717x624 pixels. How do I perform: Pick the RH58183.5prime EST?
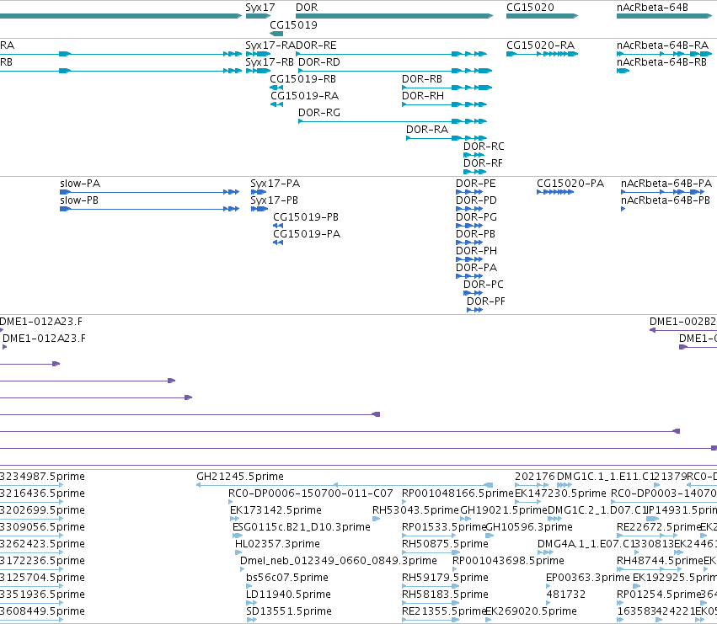point(445,595)
